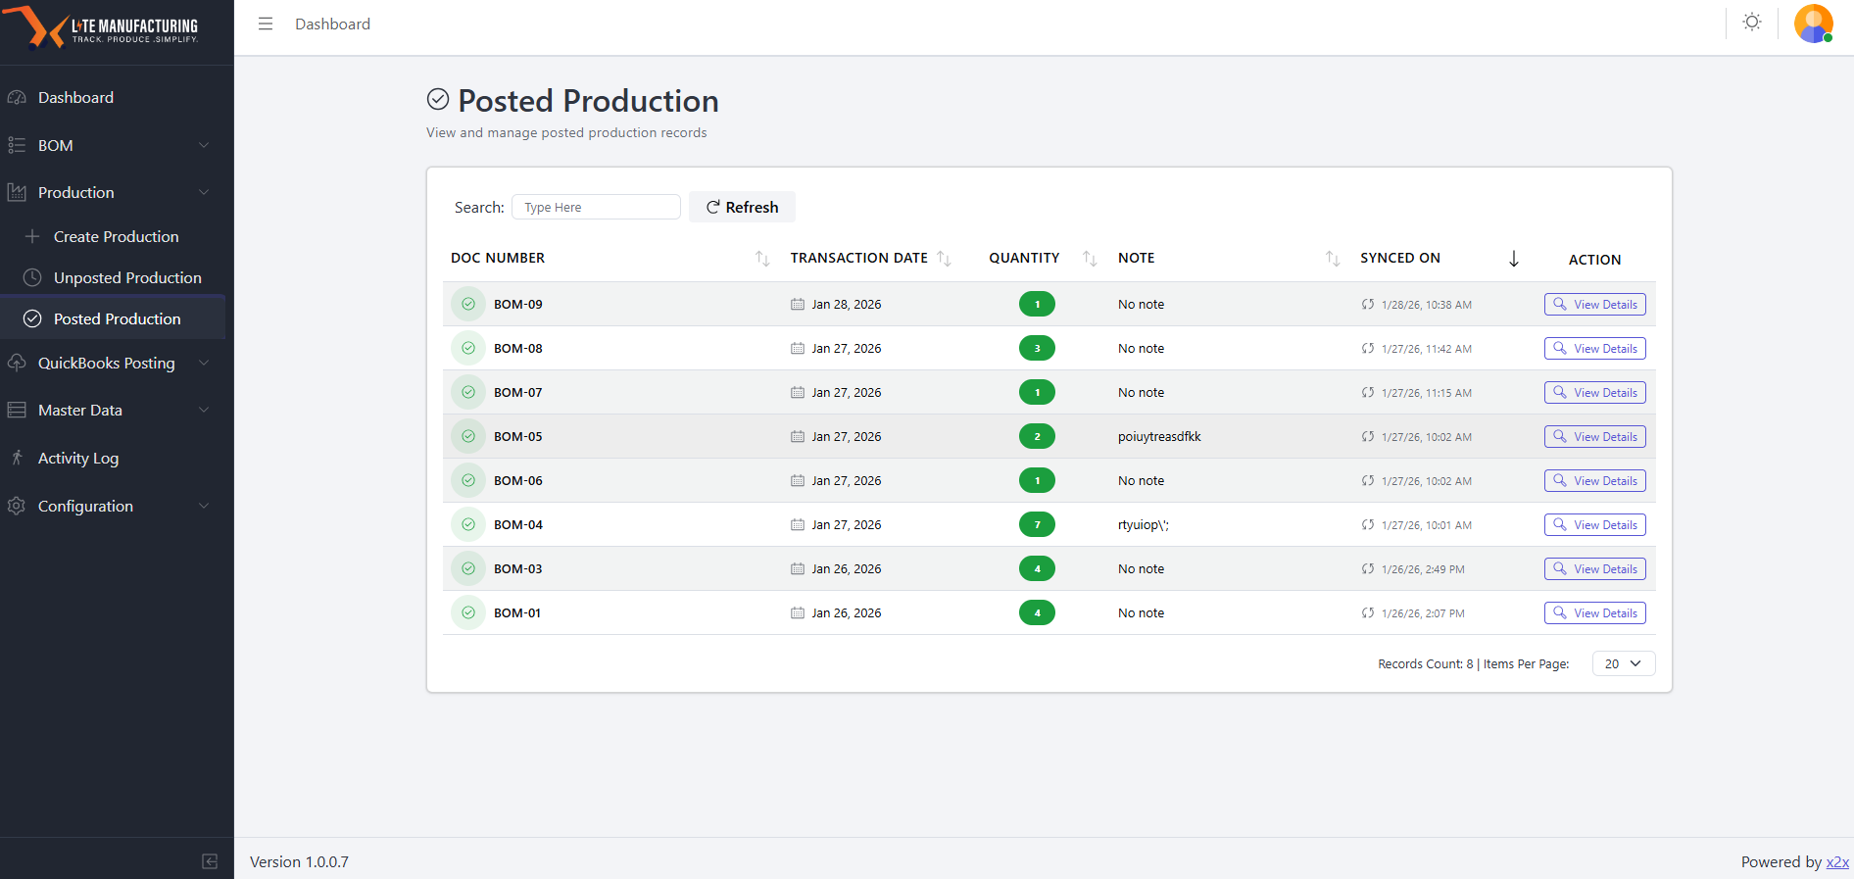The height and width of the screenshot is (879, 1854).
Task: View Details for BOM-08
Action: pyautogui.click(x=1594, y=349)
